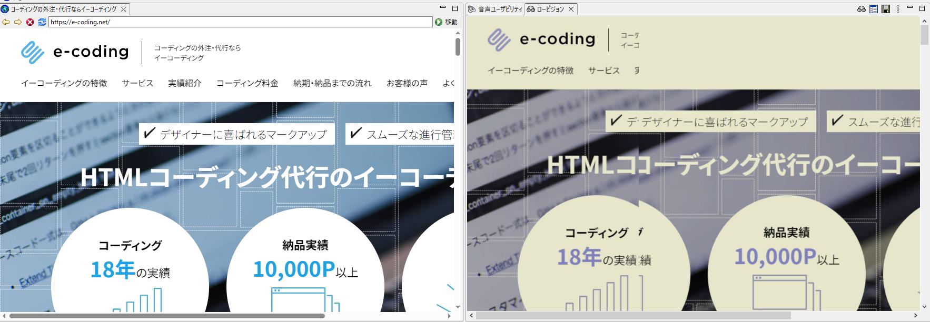This screenshot has height=322, width=930.
Task: Open the ロービジョン view menu
Action: tap(898, 9)
